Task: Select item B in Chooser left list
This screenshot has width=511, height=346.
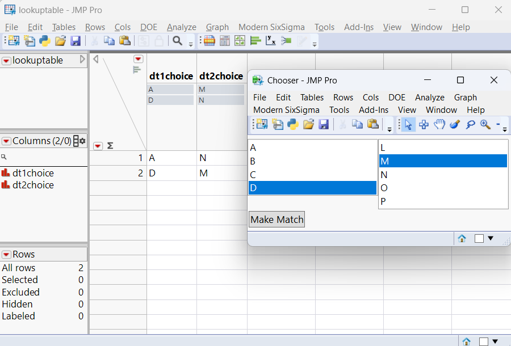Action: (x=312, y=161)
